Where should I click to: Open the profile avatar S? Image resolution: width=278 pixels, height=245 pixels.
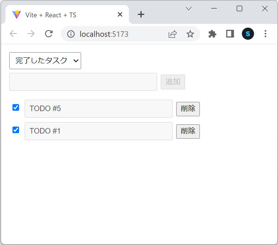pyautogui.click(x=248, y=33)
